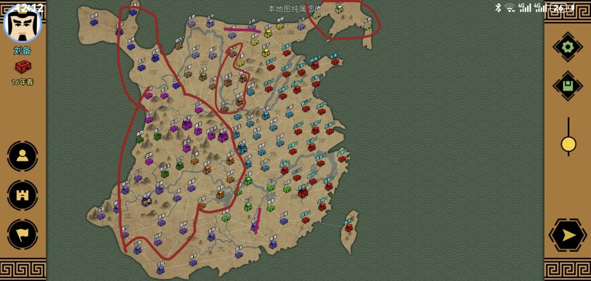Open the officers person-icon button

point(22,156)
